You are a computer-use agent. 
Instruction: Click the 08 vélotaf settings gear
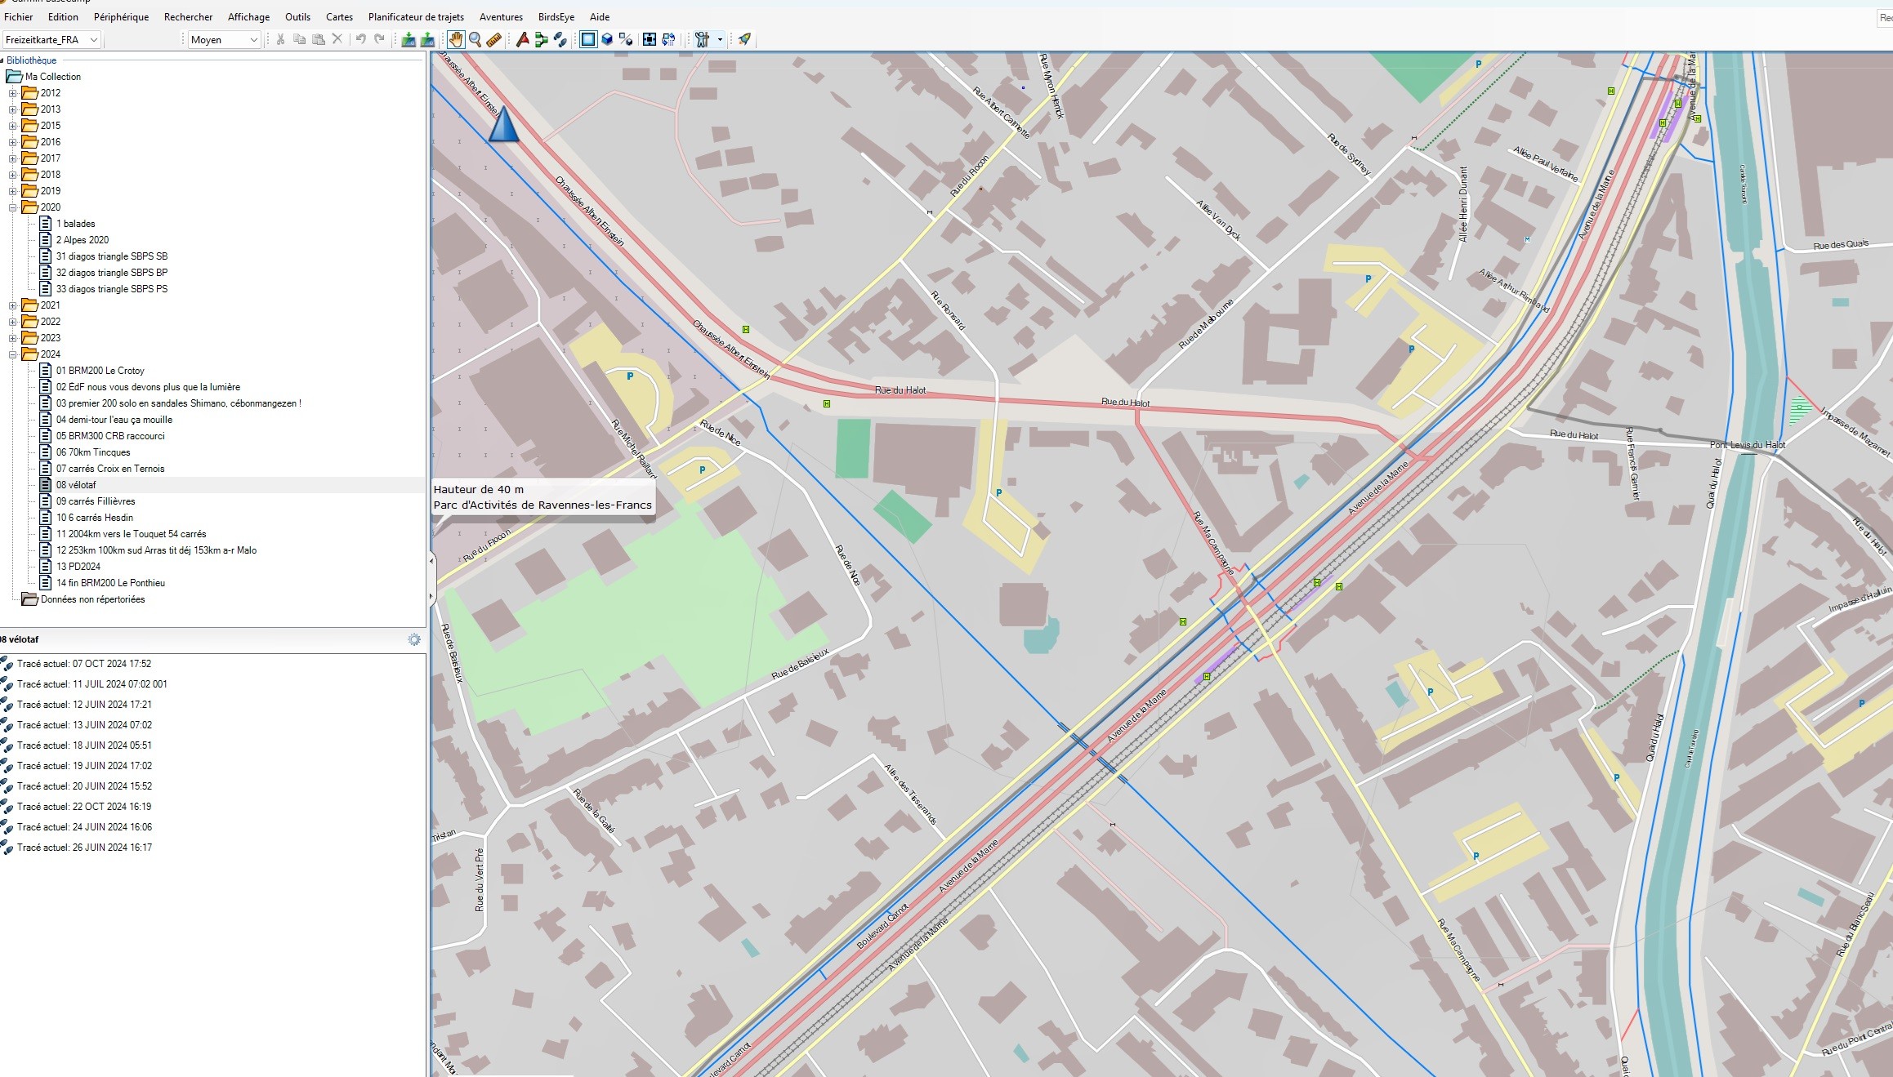414,639
